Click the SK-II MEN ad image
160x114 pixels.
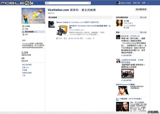[x=122, y=106]
